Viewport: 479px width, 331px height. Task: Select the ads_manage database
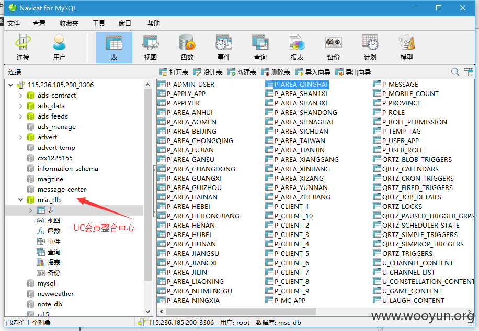pos(51,126)
